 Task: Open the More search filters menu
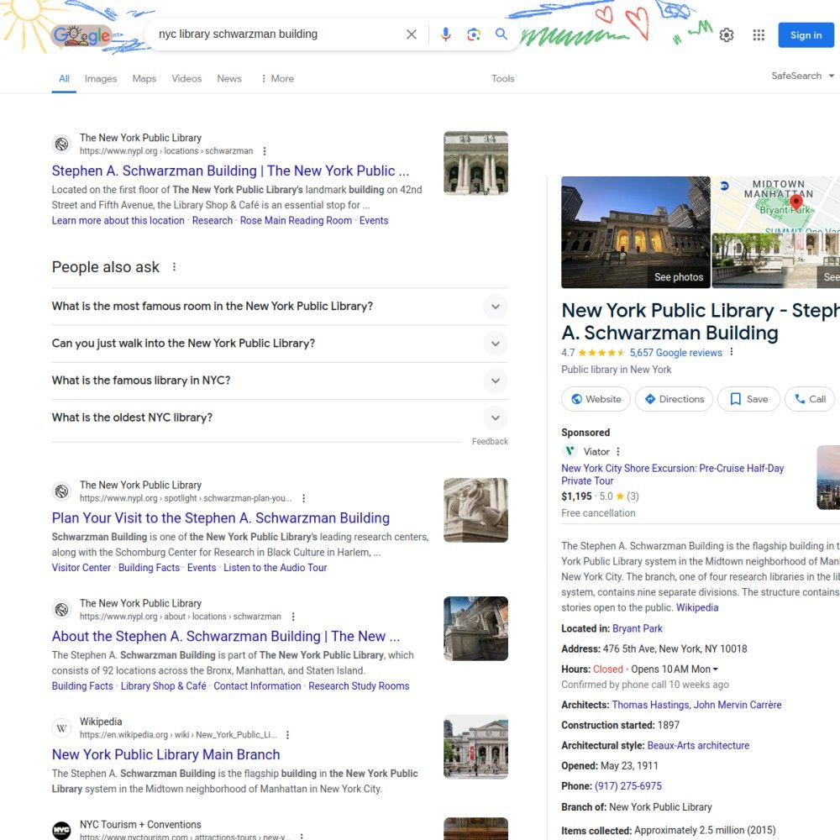pyautogui.click(x=277, y=78)
